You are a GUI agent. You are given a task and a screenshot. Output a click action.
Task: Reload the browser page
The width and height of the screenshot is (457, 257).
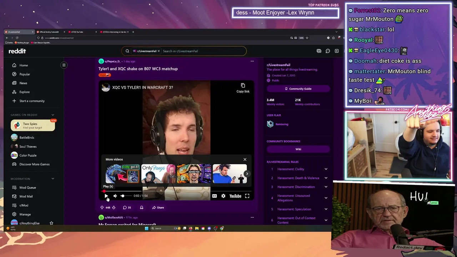[17, 38]
